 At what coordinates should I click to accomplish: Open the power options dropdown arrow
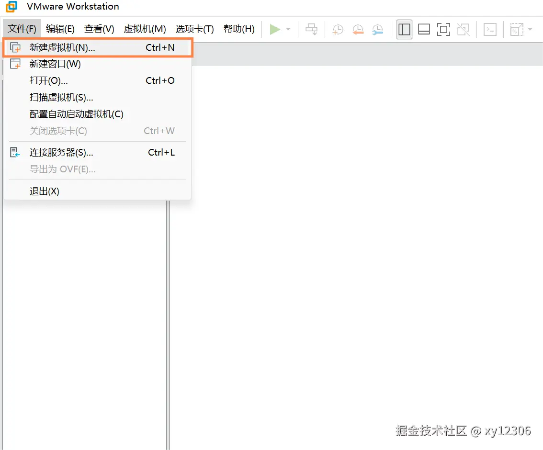click(x=288, y=29)
